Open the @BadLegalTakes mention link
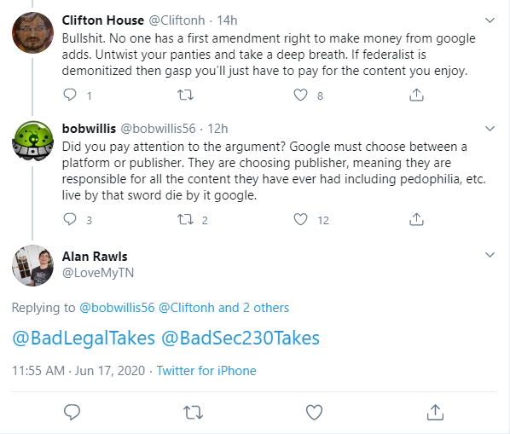510x434 pixels. 84,339
